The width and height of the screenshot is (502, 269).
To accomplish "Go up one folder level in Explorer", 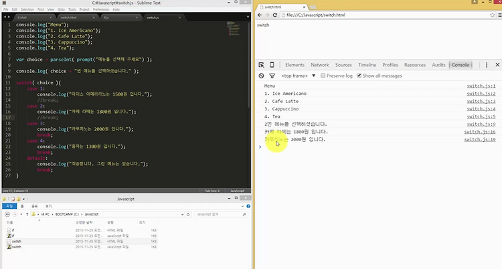I will click(x=27, y=214).
